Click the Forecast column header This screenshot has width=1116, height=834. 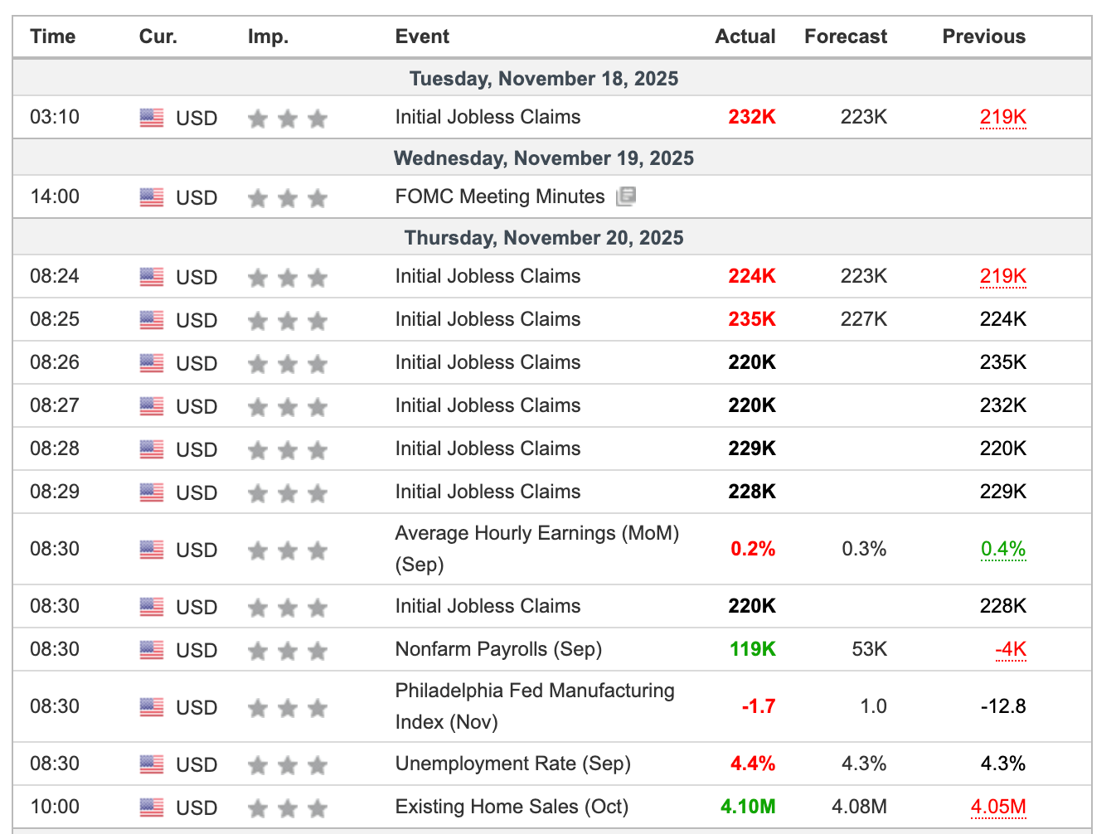click(846, 36)
